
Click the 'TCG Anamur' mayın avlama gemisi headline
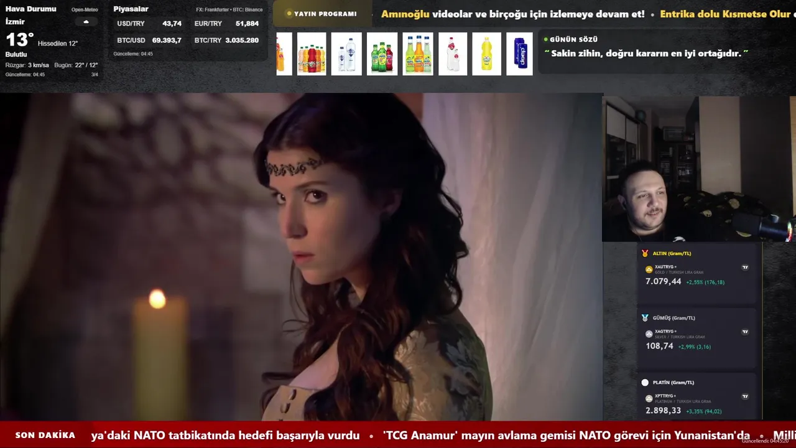pos(567,436)
